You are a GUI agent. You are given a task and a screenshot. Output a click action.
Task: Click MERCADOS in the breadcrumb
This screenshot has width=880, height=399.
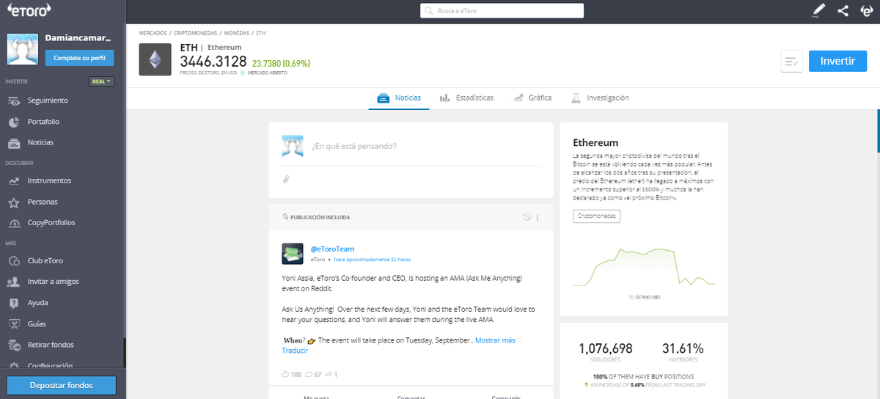(x=153, y=34)
